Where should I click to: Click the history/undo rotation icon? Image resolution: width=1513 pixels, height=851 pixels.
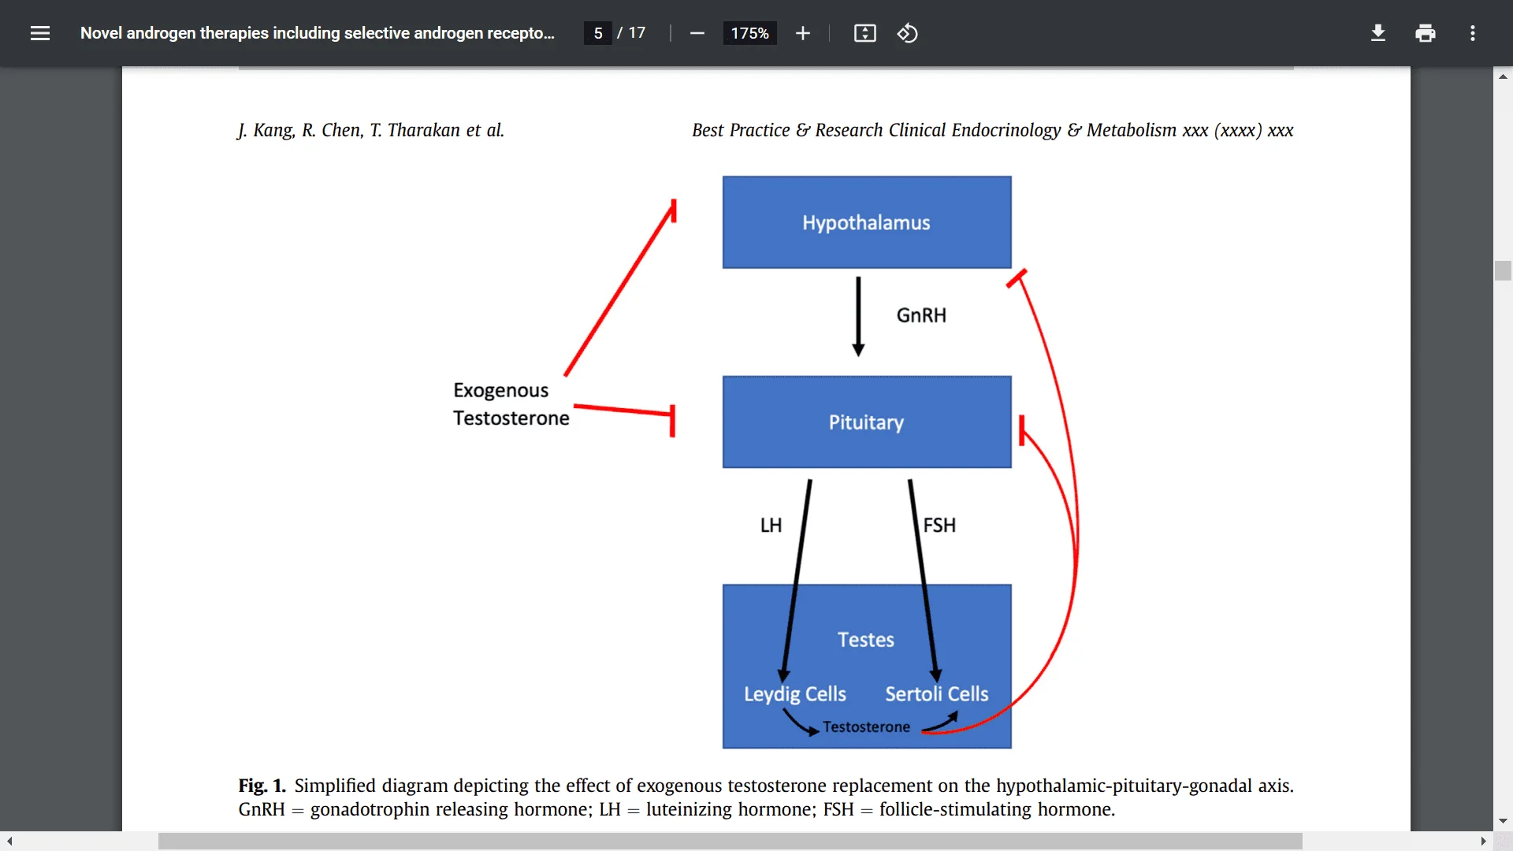pyautogui.click(x=907, y=33)
